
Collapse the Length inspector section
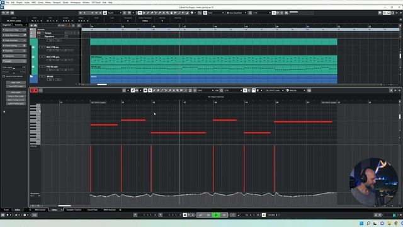click(14, 61)
